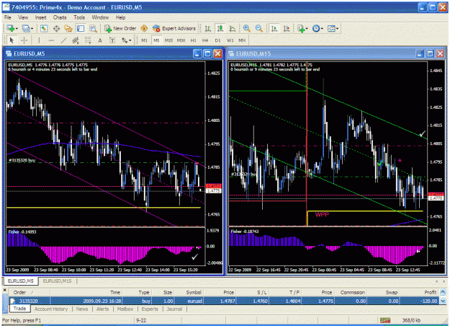
Task: Switch to the EURUSD,M15 chart tab
Action: pyautogui.click(x=57, y=281)
